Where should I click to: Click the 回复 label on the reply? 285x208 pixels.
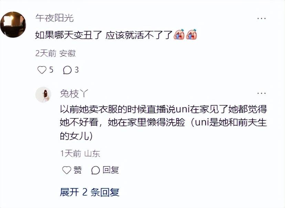tap(111, 170)
